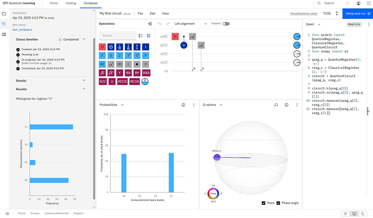Collapse the Status timeline section
The image size is (373, 218).
(84, 39)
